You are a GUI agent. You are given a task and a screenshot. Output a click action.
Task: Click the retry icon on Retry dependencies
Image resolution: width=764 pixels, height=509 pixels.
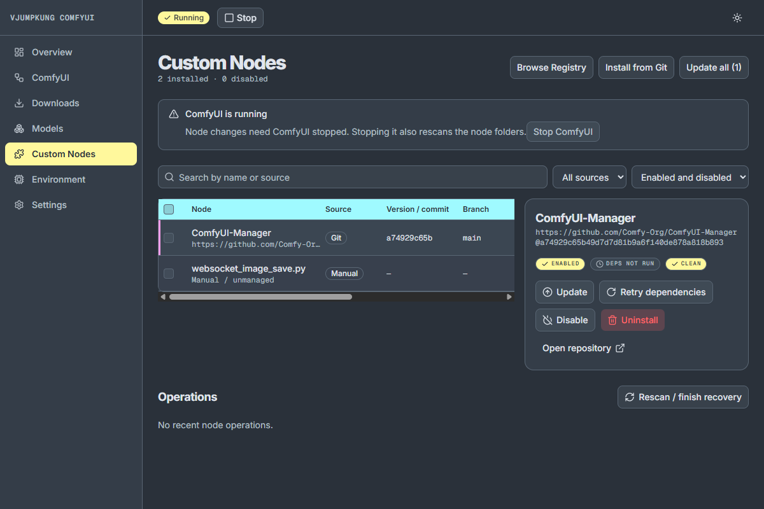[611, 292]
